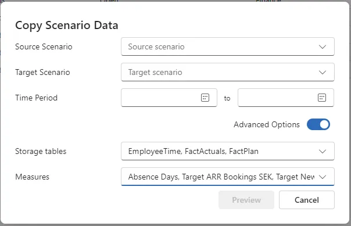Open the end date calendar picker icon
351x226 pixels.
(x=322, y=98)
